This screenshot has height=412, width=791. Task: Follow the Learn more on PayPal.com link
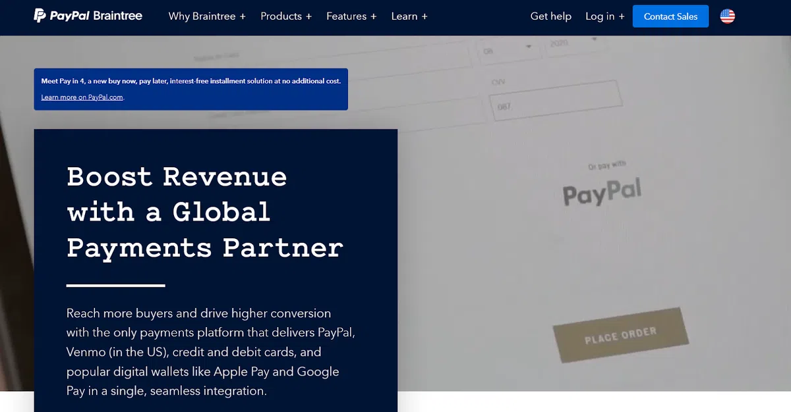point(82,97)
